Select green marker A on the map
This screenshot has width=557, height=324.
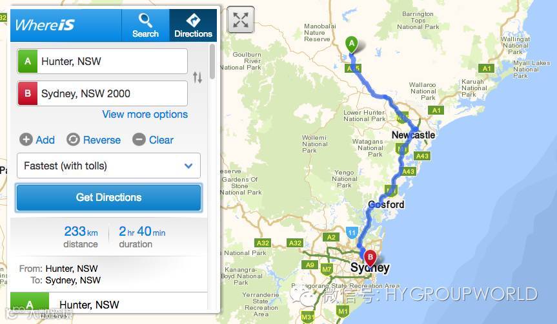point(352,44)
